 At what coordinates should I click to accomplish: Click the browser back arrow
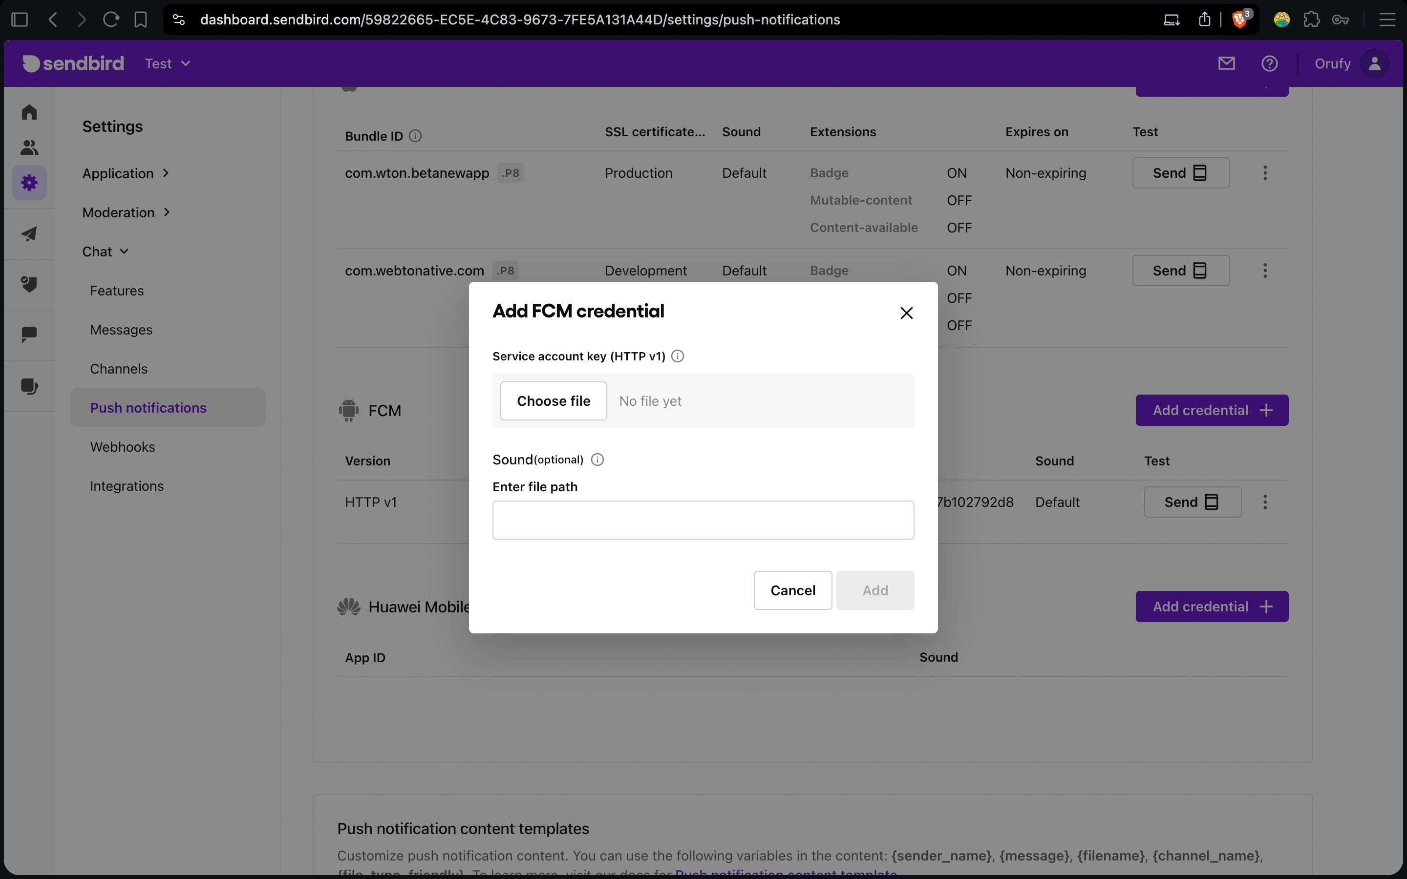tap(53, 20)
